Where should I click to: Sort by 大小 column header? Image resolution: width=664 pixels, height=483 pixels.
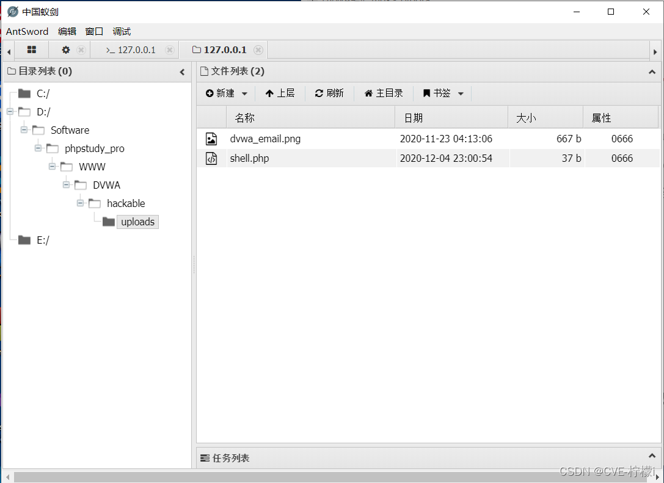(x=545, y=117)
